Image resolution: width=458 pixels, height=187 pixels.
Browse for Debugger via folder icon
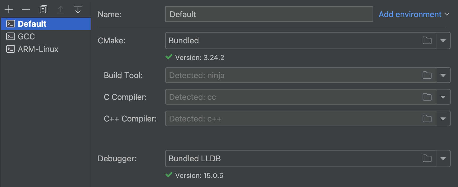point(427,159)
